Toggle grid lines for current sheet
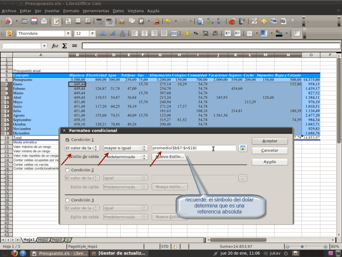Screen dimensions: 342x257 297,33
